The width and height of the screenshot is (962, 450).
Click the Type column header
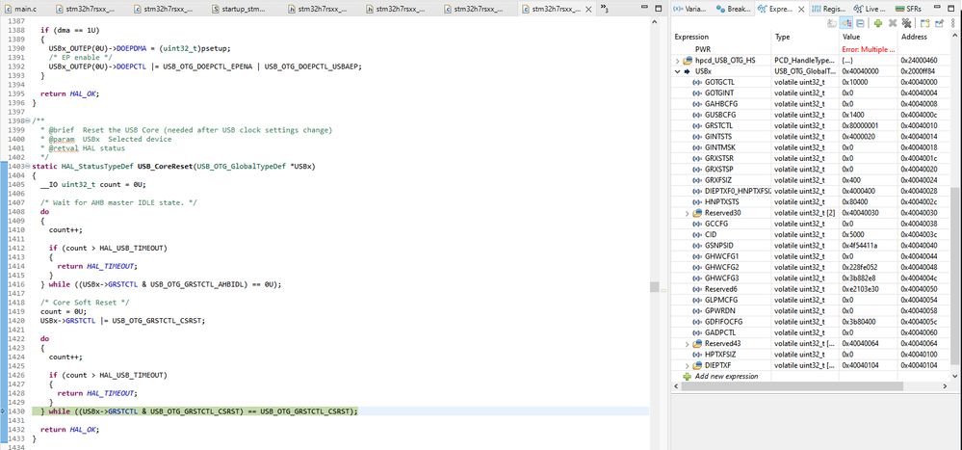pyautogui.click(x=804, y=37)
